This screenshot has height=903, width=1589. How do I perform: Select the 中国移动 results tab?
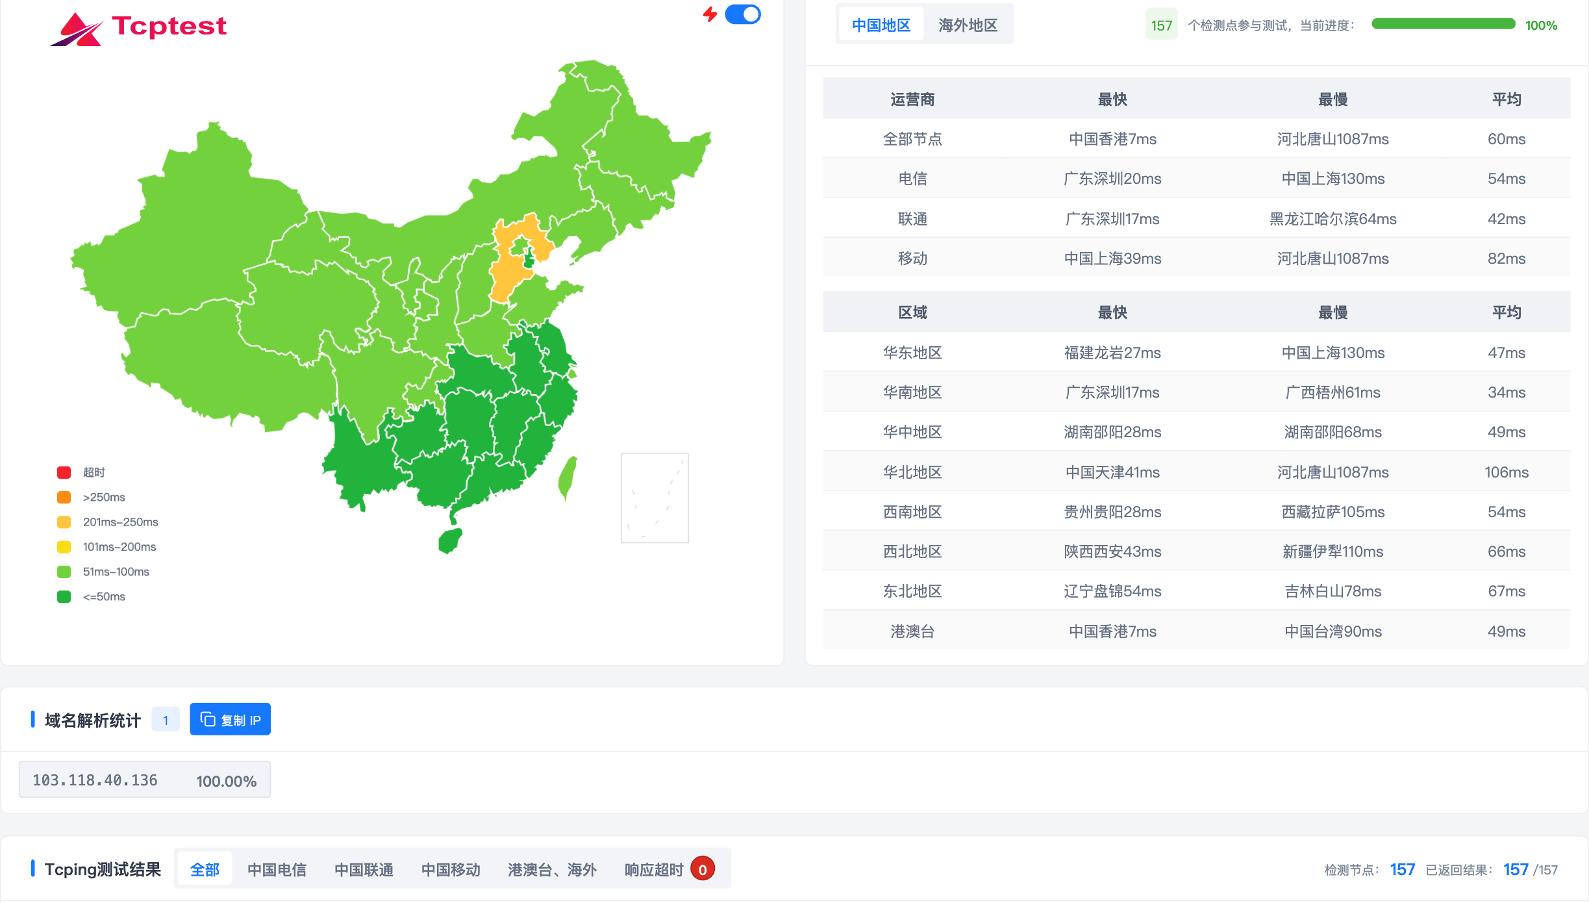451,869
